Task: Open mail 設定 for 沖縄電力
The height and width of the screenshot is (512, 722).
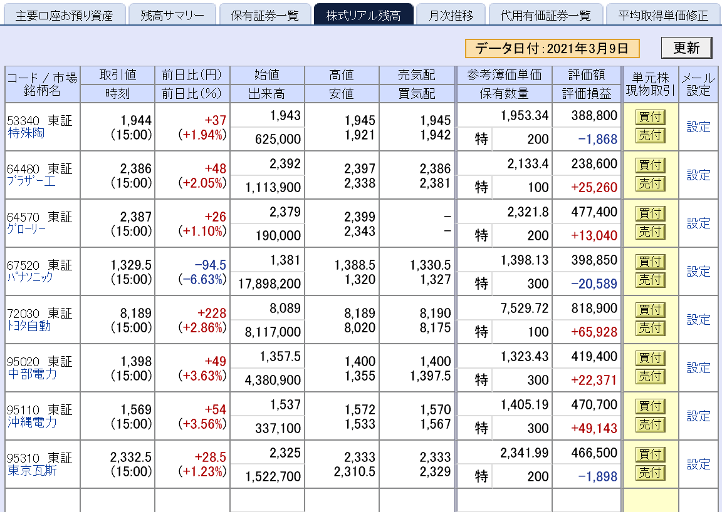Action: pyautogui.click(x=699, y=416)
